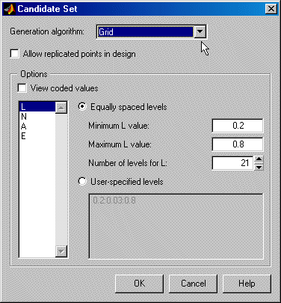This screenshot has height=303, width=281.
Task: Click the Minimum L value field
Action: point(238,126)
